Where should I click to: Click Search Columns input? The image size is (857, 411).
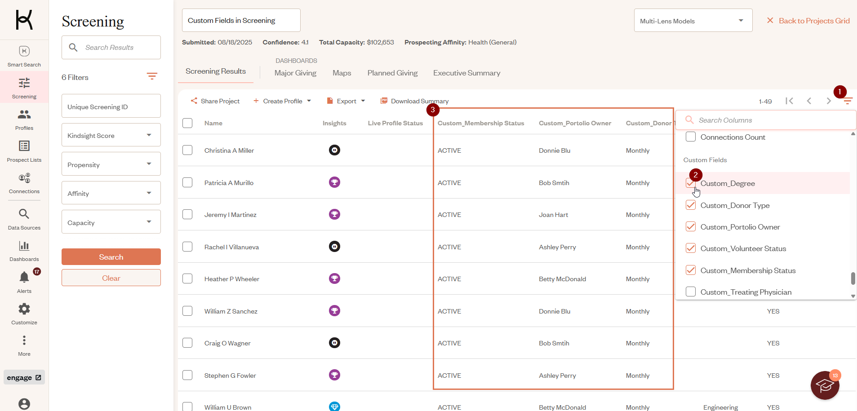click(765, 120)
